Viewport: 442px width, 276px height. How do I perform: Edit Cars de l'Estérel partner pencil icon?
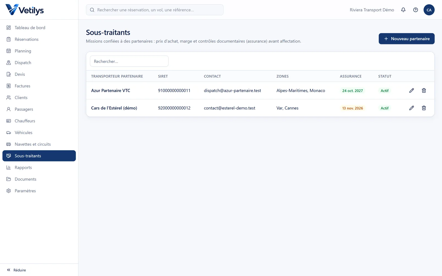click(x=412, y=108)
